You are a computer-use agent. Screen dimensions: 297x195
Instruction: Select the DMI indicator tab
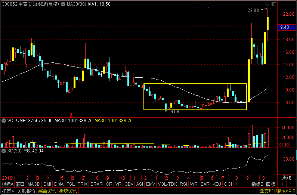pos(47,184)
